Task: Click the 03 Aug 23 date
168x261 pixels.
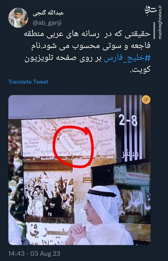Action: (45, 253)
